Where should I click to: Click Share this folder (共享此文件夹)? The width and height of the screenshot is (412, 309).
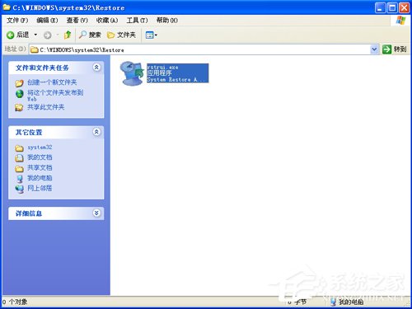[45, 107]
